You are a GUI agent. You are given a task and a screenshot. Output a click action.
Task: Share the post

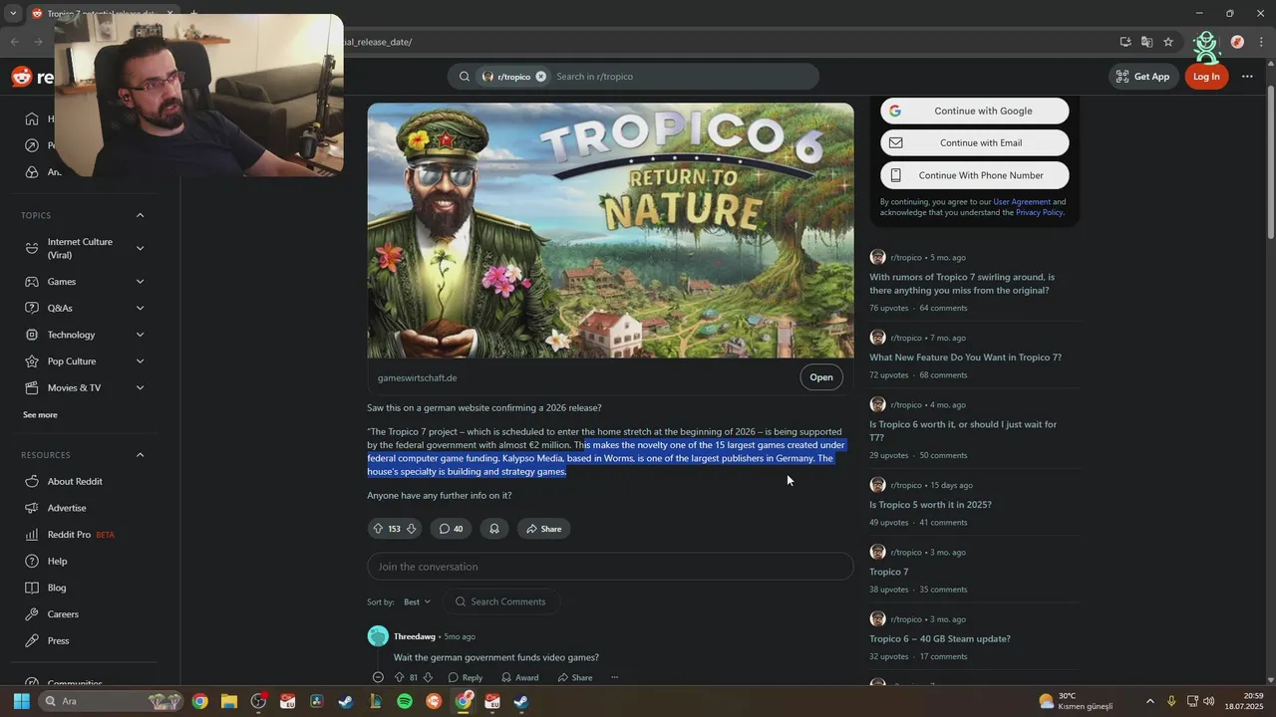tap(543, 529)
